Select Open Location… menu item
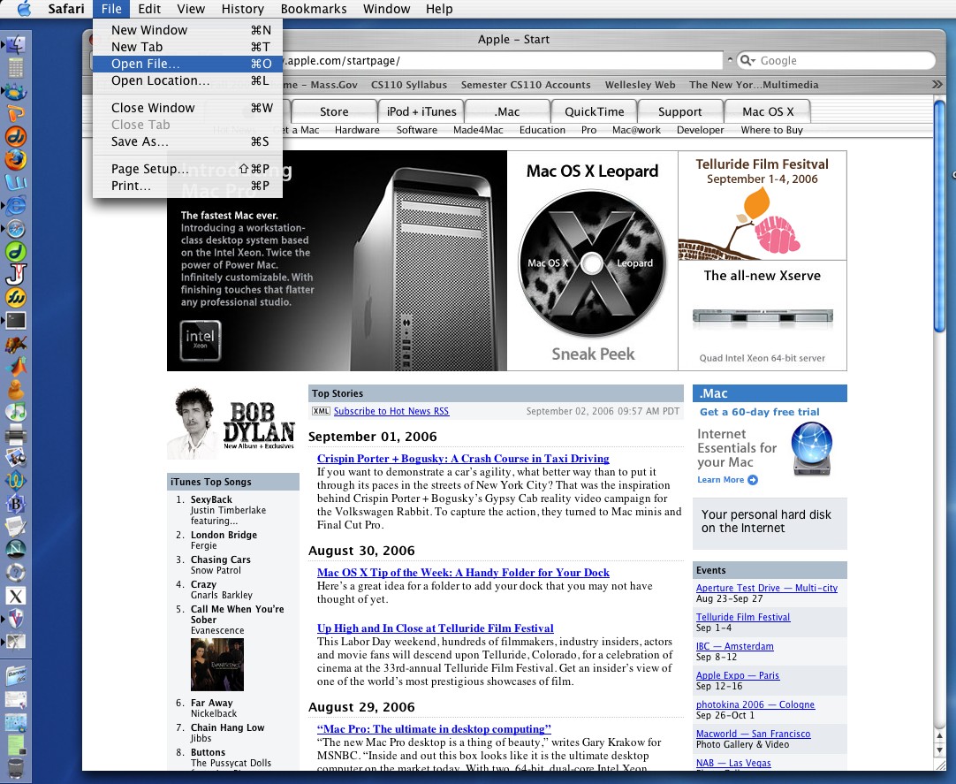Image resolution: width=956 pixels, height=784 pixels. (188, 80)
